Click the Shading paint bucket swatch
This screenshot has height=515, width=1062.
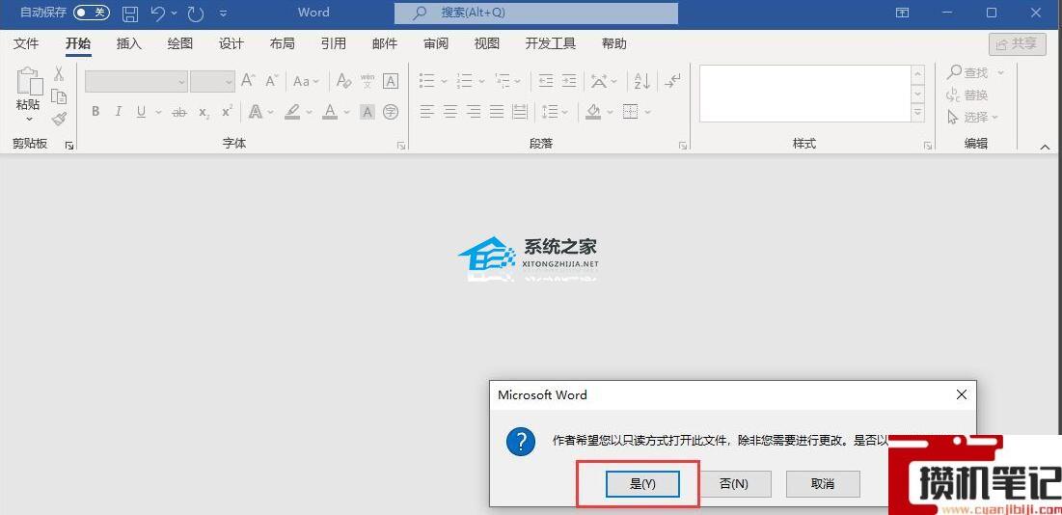593,112
